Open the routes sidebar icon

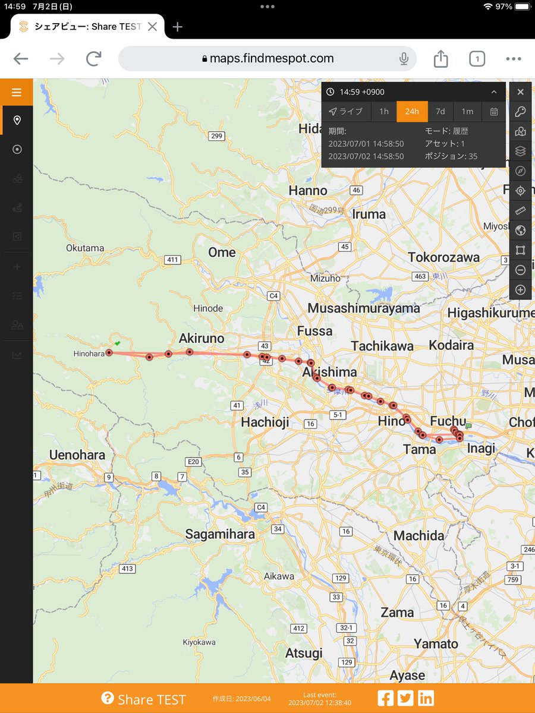pyautogui.click(x=17, y=207)
